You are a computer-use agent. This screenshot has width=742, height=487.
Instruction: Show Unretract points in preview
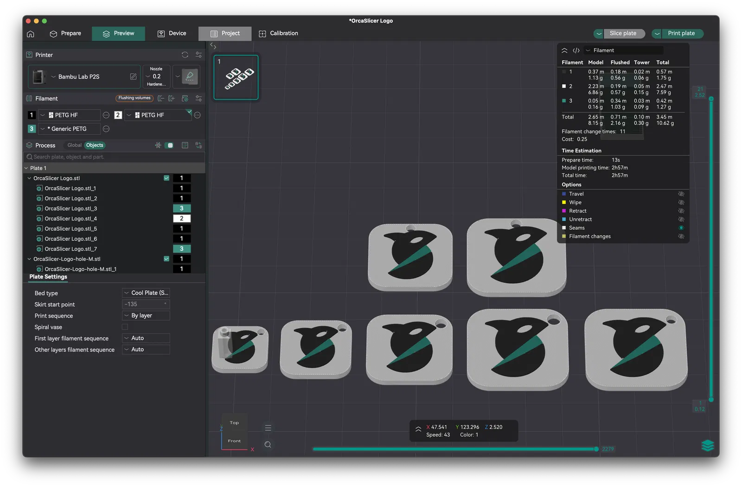(x=681, y=220)
